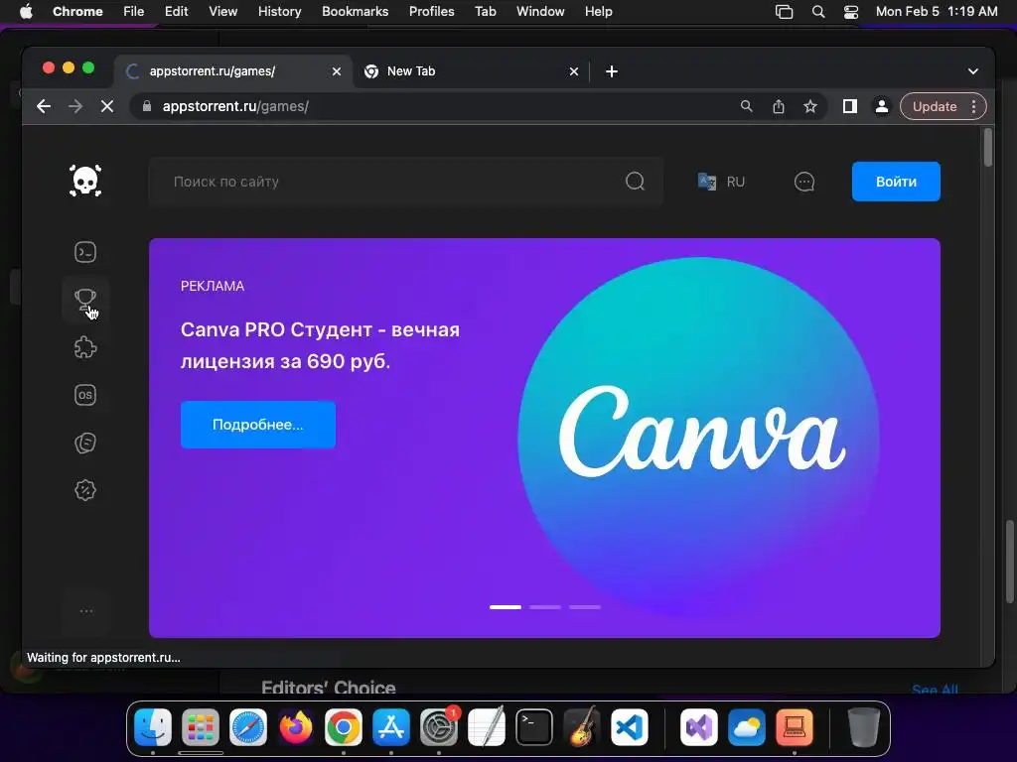The image size is (1017, 762).
Task: Open the OS category icon
Action: pyautogui.click(x=85, y=395)
